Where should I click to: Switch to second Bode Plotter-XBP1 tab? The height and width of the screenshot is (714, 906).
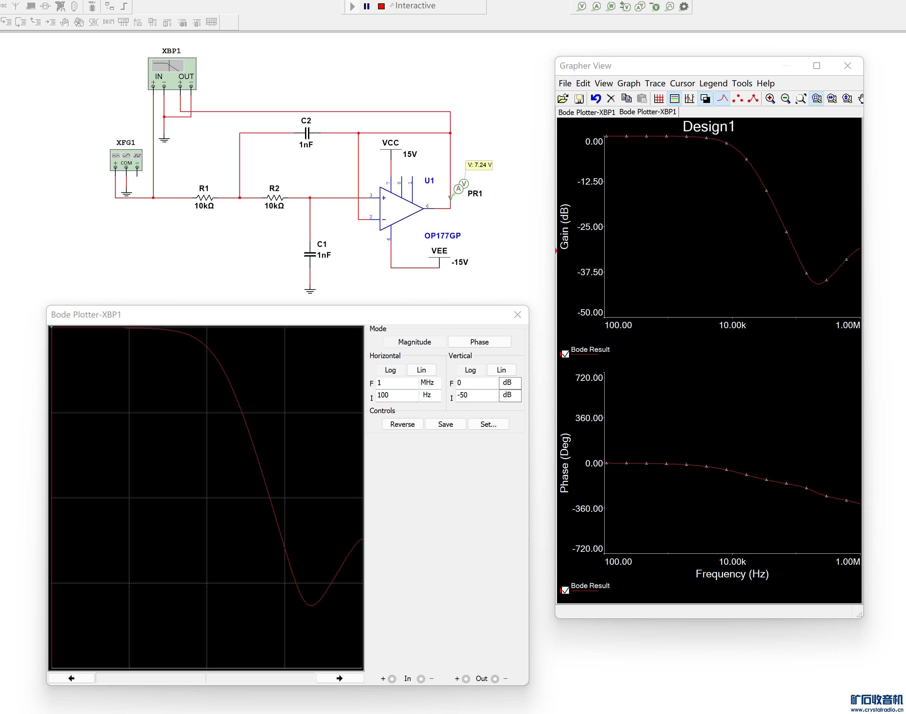[x=648, y=112]
